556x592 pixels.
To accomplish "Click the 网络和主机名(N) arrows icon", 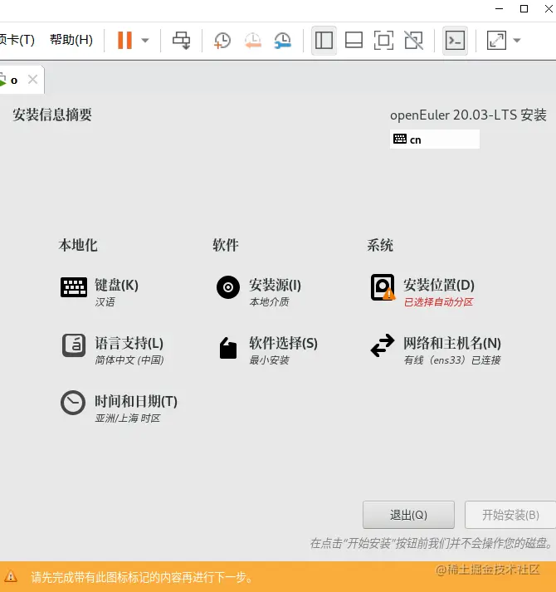I will [383, 345].
